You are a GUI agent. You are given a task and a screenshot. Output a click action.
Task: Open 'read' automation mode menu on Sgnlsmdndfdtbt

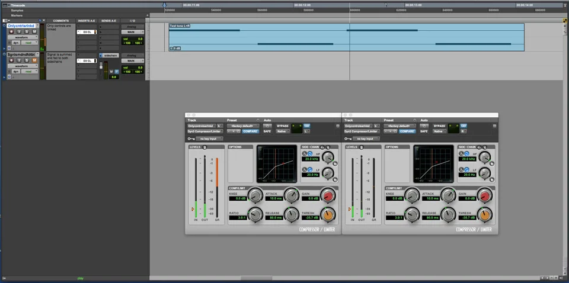[x=30, y=72]
